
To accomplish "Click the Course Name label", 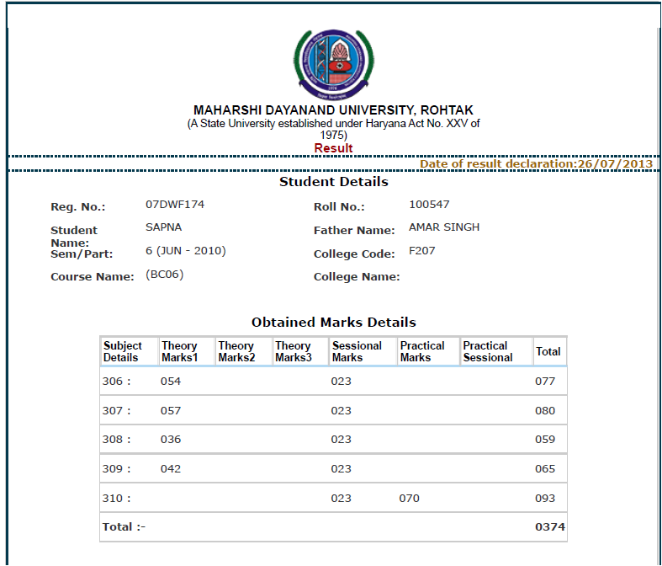I will click(x=92, y=277).
